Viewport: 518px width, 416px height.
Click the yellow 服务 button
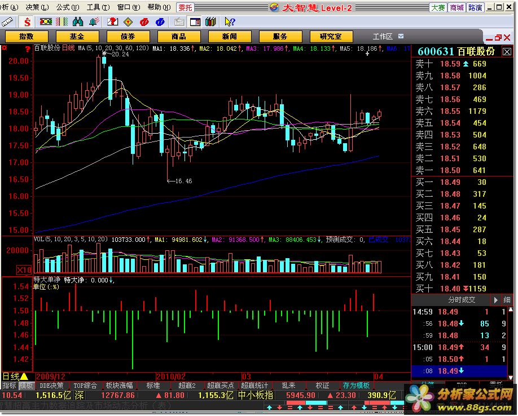280,36
